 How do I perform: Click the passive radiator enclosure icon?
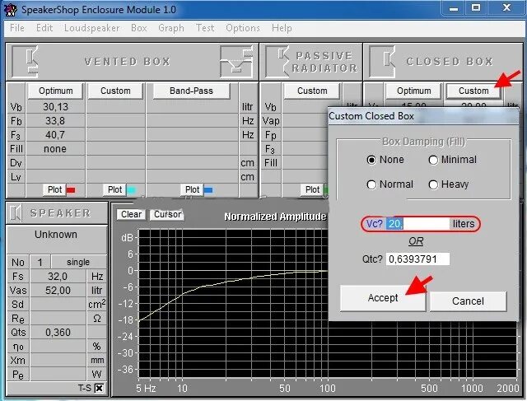pyautogui.click(x=277, y=62)
